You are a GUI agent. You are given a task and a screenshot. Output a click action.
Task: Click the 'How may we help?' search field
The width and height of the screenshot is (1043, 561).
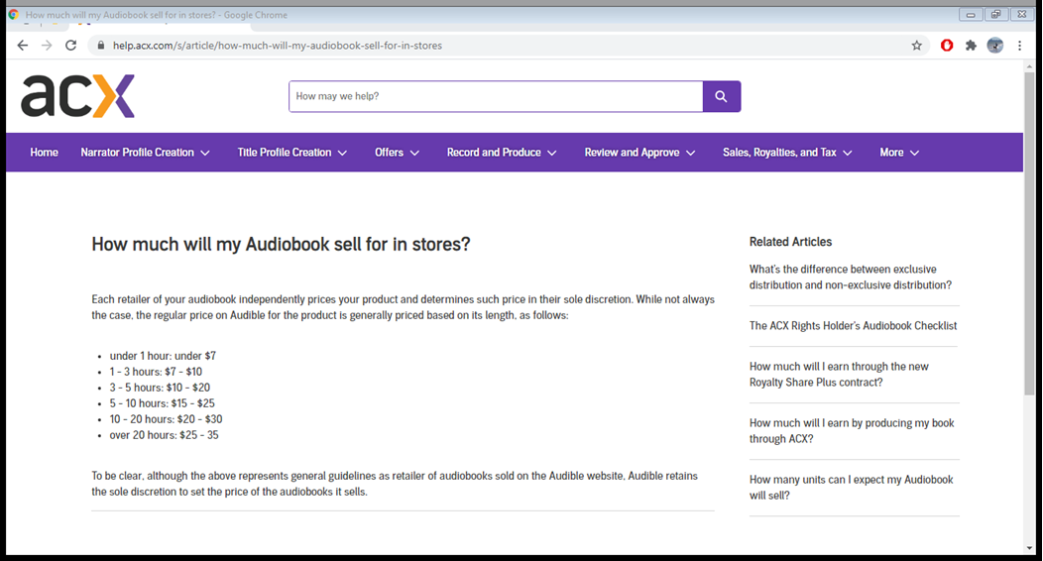click(496, 96)
